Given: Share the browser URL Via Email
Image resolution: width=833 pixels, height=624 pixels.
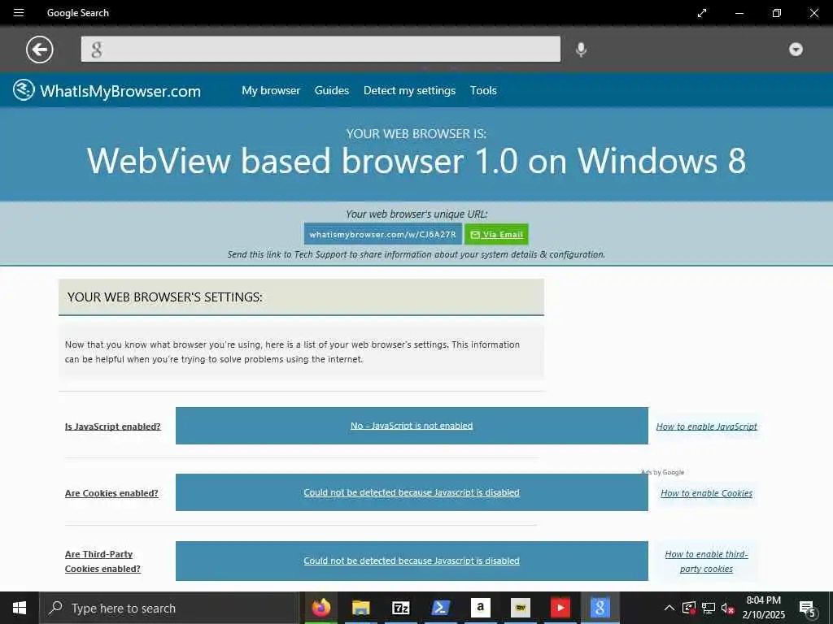Looking at the screenshot, I should click(x=496, y=234).
